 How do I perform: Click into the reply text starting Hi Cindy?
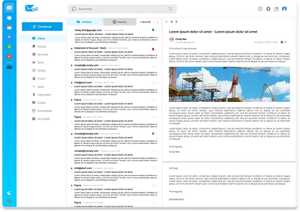click(x=229, y=184)
